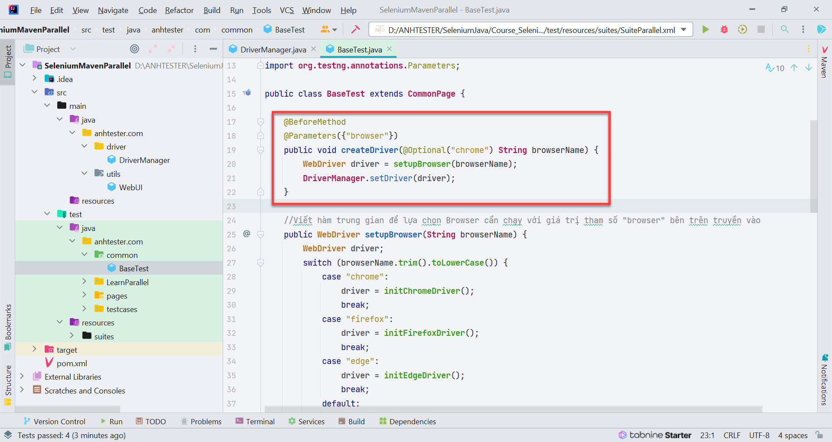Run with coverage icon
The height and width of the screenshot is (442, 832).
(742, 29)
